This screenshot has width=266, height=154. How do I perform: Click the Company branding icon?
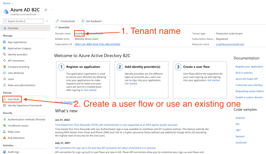[5, 67]
